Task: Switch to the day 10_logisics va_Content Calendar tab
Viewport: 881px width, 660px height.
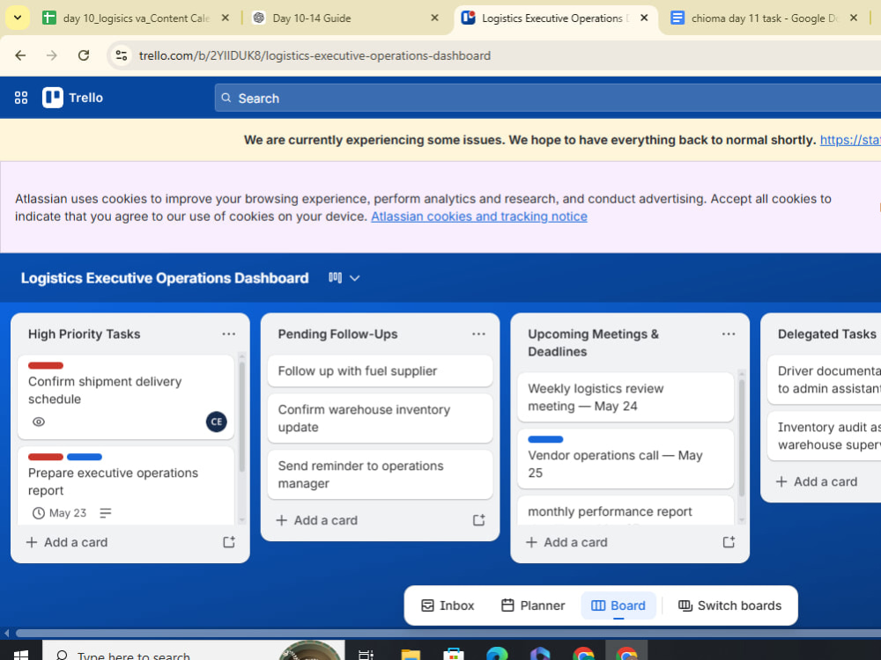Action: (136, 18)
